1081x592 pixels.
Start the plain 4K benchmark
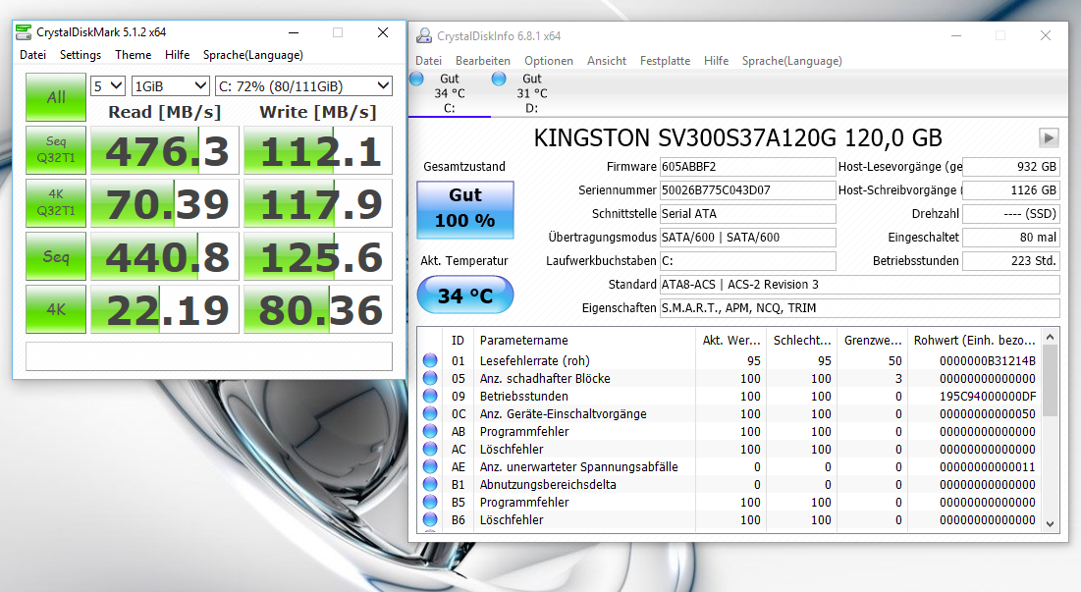56,309
